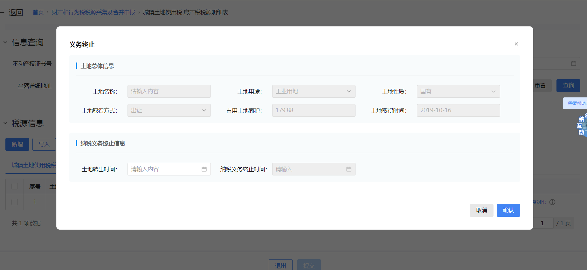Screen dimensions: 587x270
Task: Open the 土地性质 dropdown
Action: 458,91
